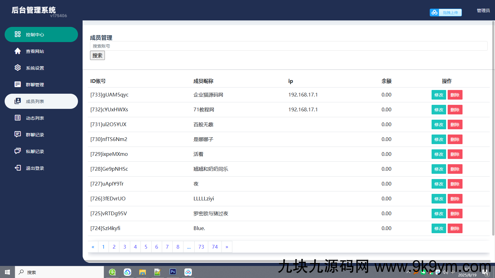
Task: Click 修改 for member gUAM5qyc
Action: 439,95
